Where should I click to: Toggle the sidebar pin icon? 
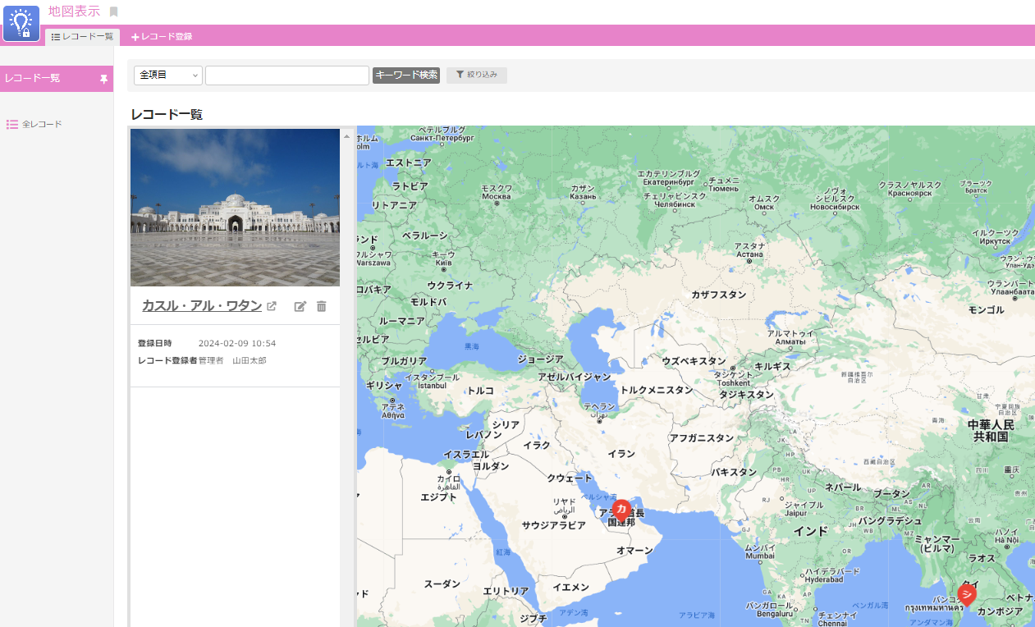(103, 79)
